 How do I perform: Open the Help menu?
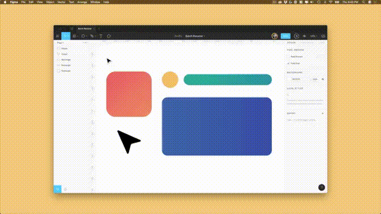[x=106, y=2]
